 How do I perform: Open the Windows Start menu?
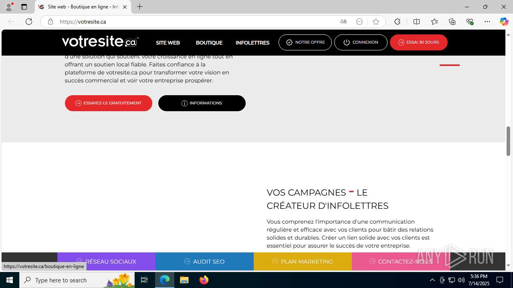[x=10, y=280]
